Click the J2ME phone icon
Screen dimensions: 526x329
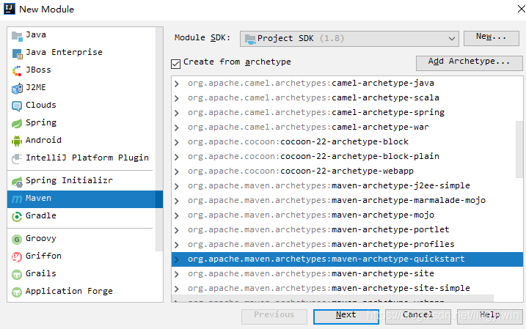[x=17, y=89]
